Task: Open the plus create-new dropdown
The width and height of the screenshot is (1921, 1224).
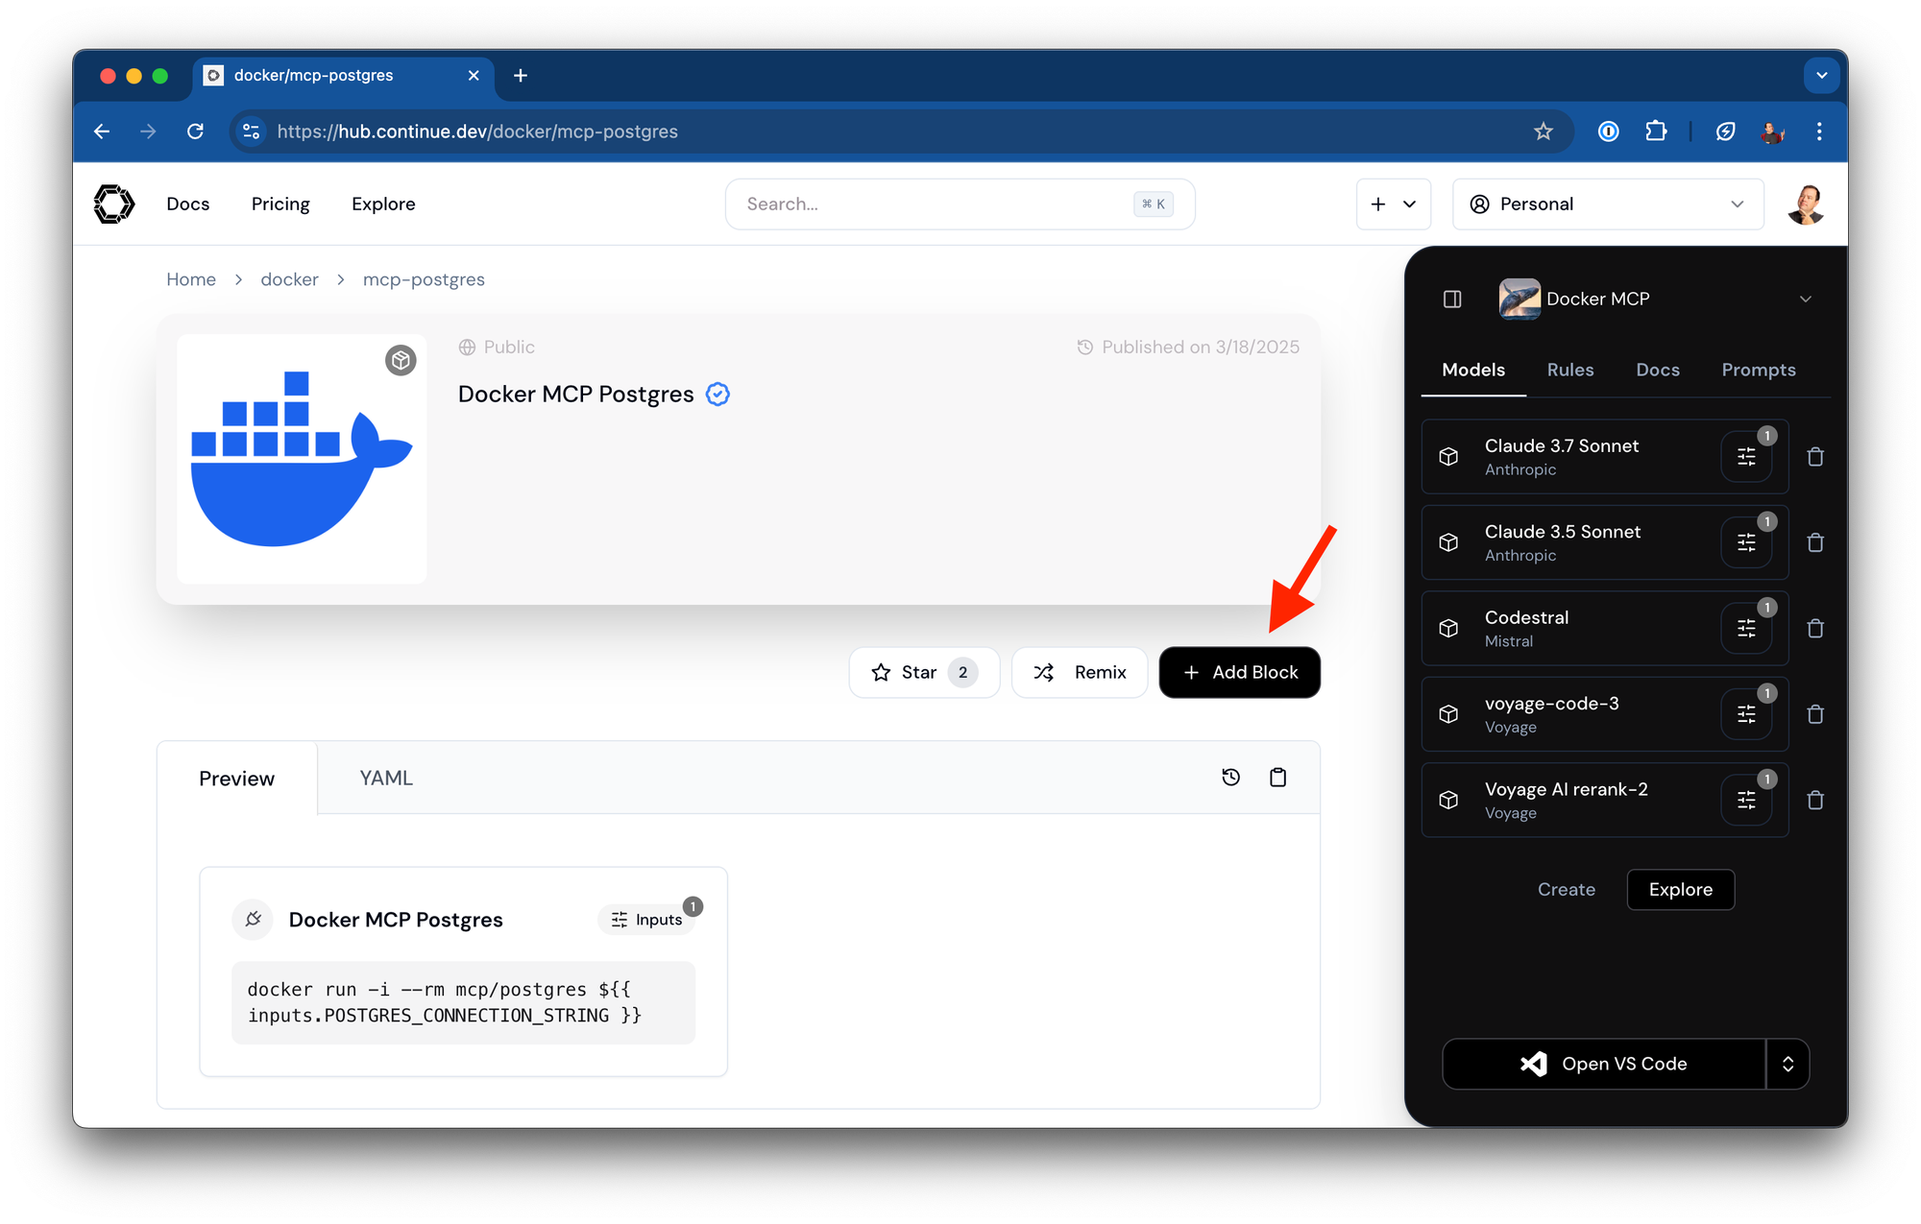Action: click(x=1393, y=204)
